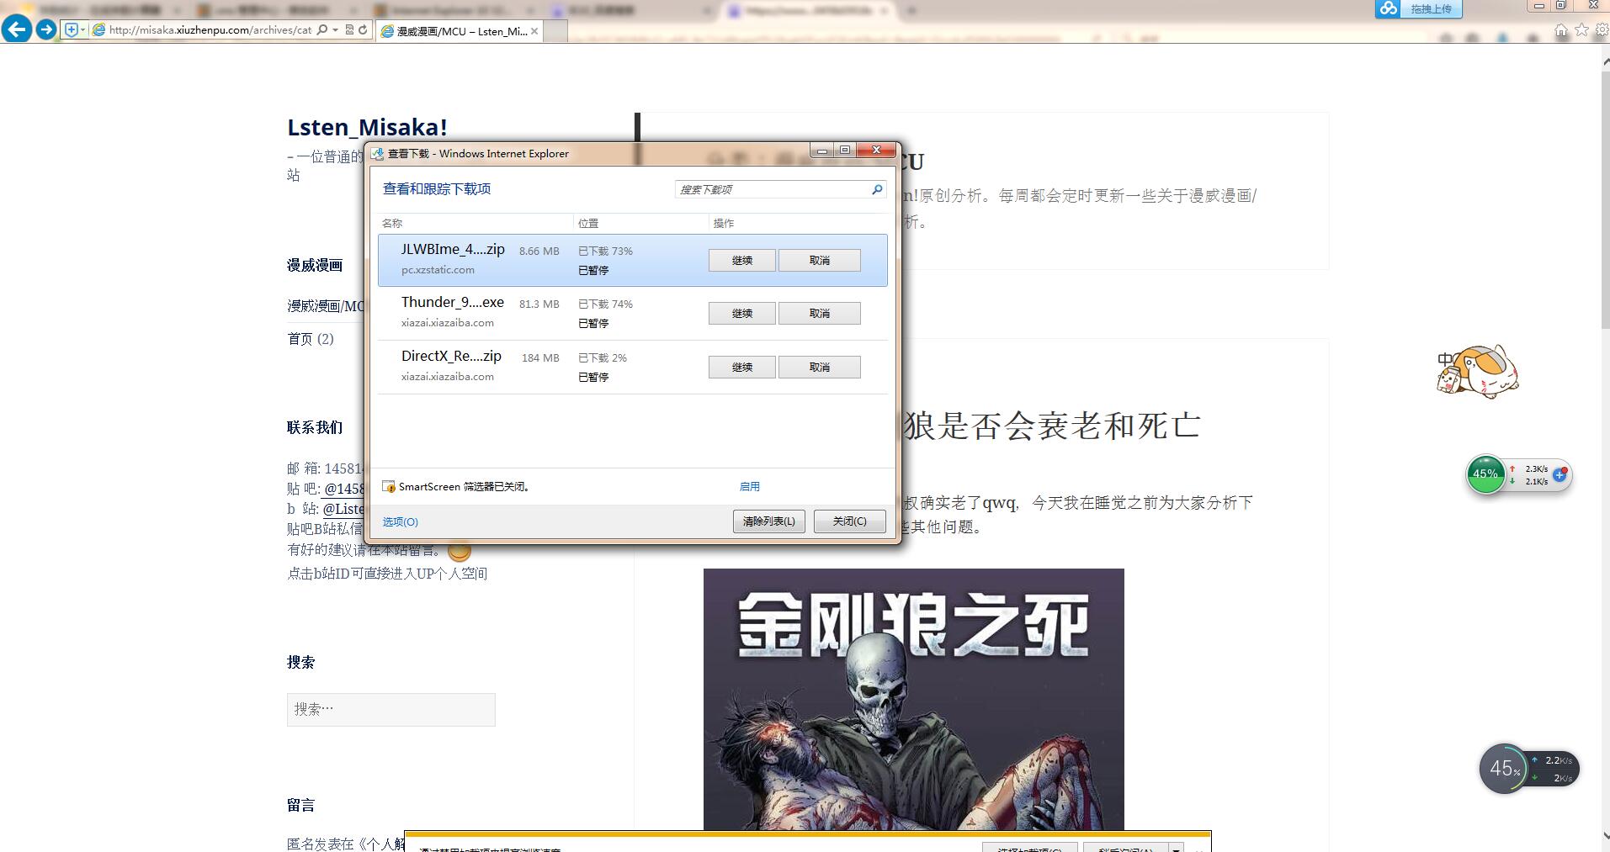Minimize the download manager dialog
Image resolution: width=1610 pixels, height=852 pixels.
click(822, 150)
